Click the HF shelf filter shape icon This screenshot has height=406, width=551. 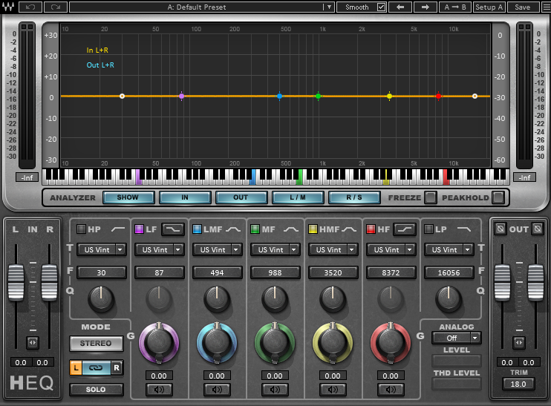click(404, 229)
